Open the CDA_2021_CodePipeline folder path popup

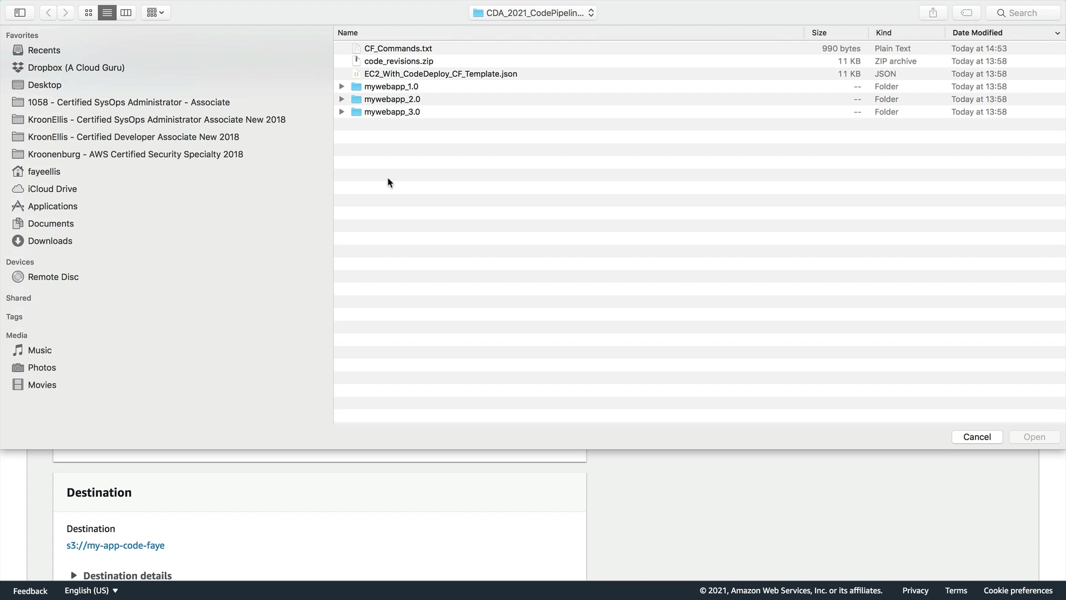pos(533,13)
